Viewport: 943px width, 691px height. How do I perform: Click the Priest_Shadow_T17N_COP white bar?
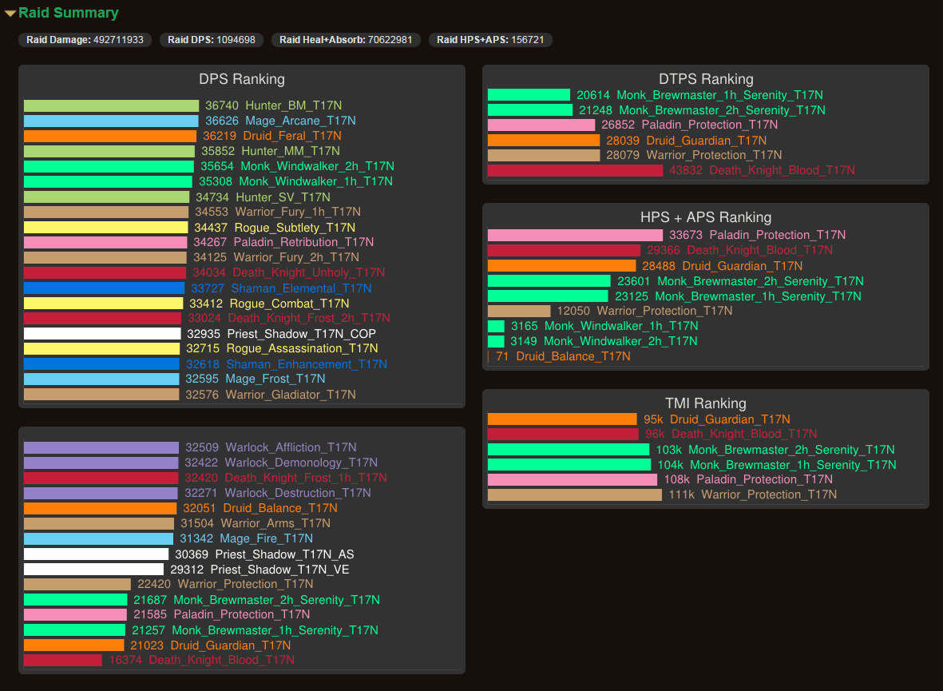(x=102, y=334)
